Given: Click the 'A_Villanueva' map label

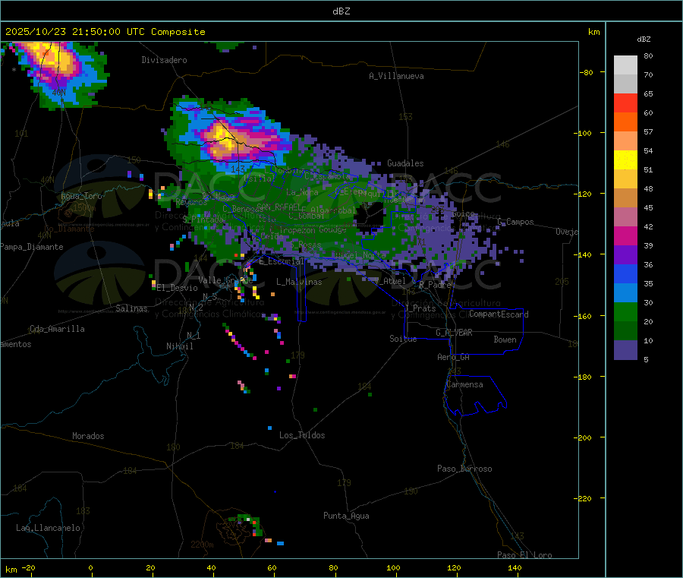Looking at the screenshot, I should (x=396, y=76).
